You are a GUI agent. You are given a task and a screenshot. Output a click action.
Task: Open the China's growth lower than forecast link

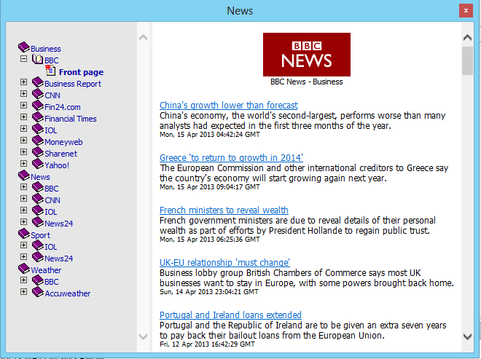tap(228, 106)
